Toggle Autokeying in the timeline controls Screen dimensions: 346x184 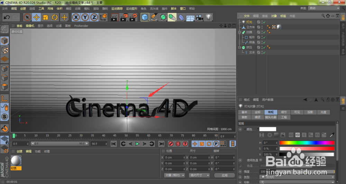point(178,144)
